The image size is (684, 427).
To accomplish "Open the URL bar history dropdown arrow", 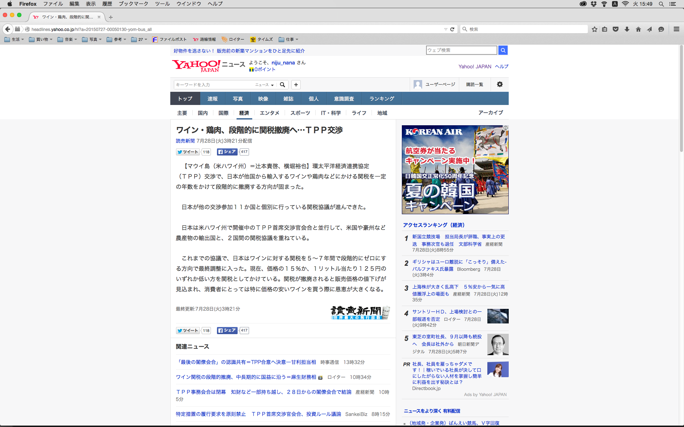I will point(445,29).
